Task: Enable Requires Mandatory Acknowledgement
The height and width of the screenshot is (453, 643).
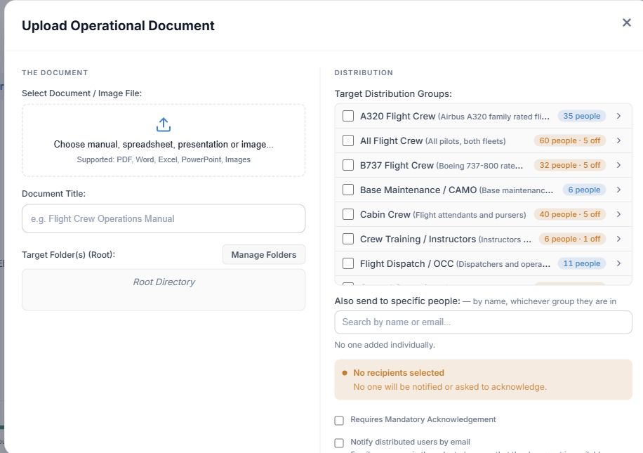Action: click(x=339, y=421)
